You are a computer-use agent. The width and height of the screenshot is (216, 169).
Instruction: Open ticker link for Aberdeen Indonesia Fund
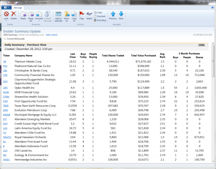(x=4, y=146)
